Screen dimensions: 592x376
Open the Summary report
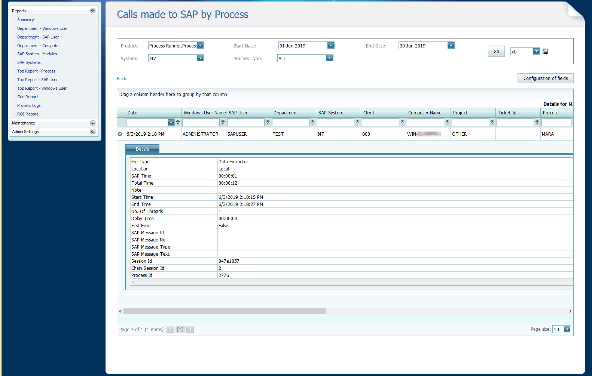tap(25, 20)
